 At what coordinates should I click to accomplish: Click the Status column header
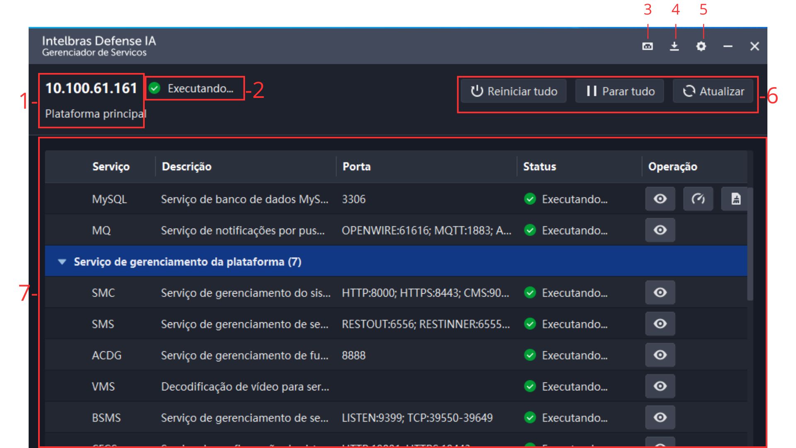[x=539, y=167]
